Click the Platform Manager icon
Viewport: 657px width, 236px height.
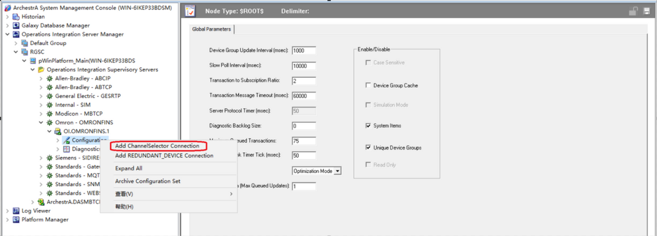16,220
